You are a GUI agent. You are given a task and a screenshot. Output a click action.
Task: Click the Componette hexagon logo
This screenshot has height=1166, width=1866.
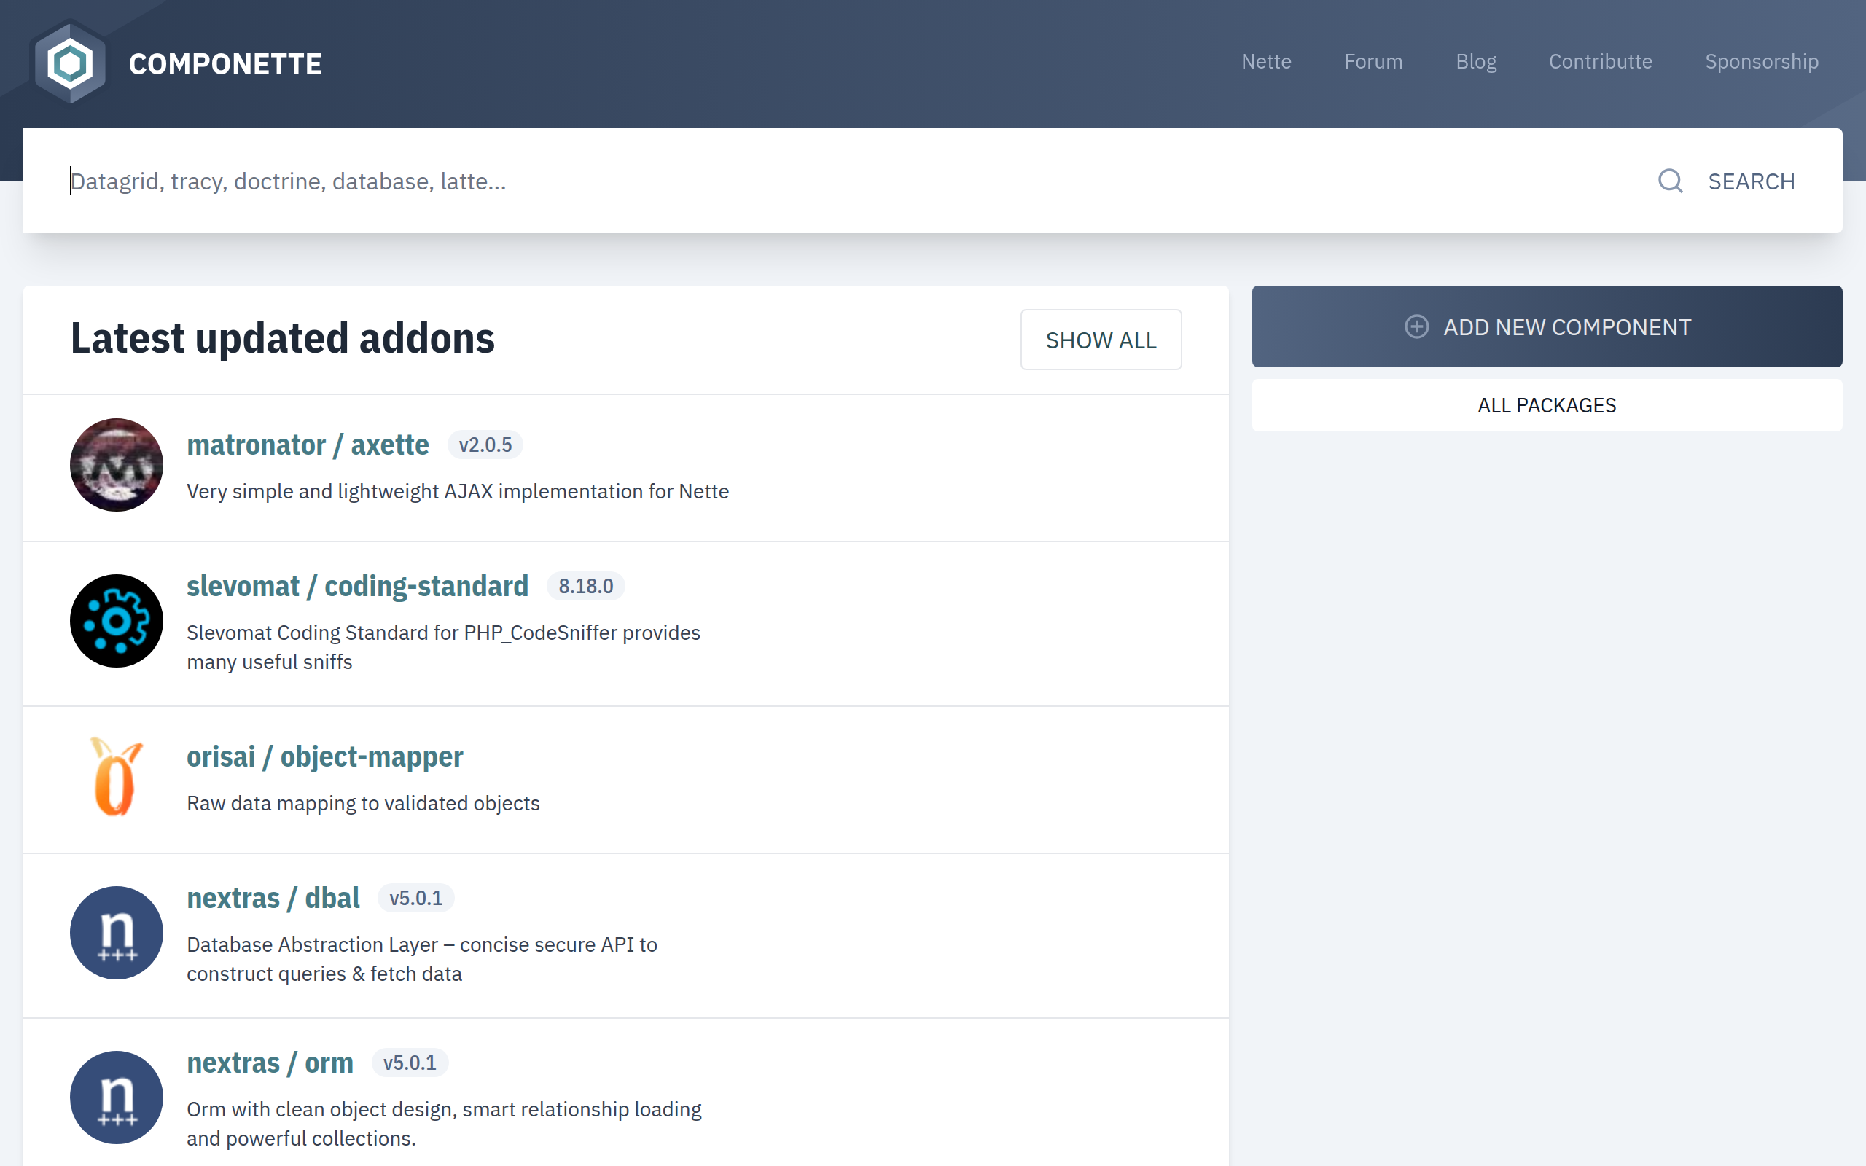[70, 63]
